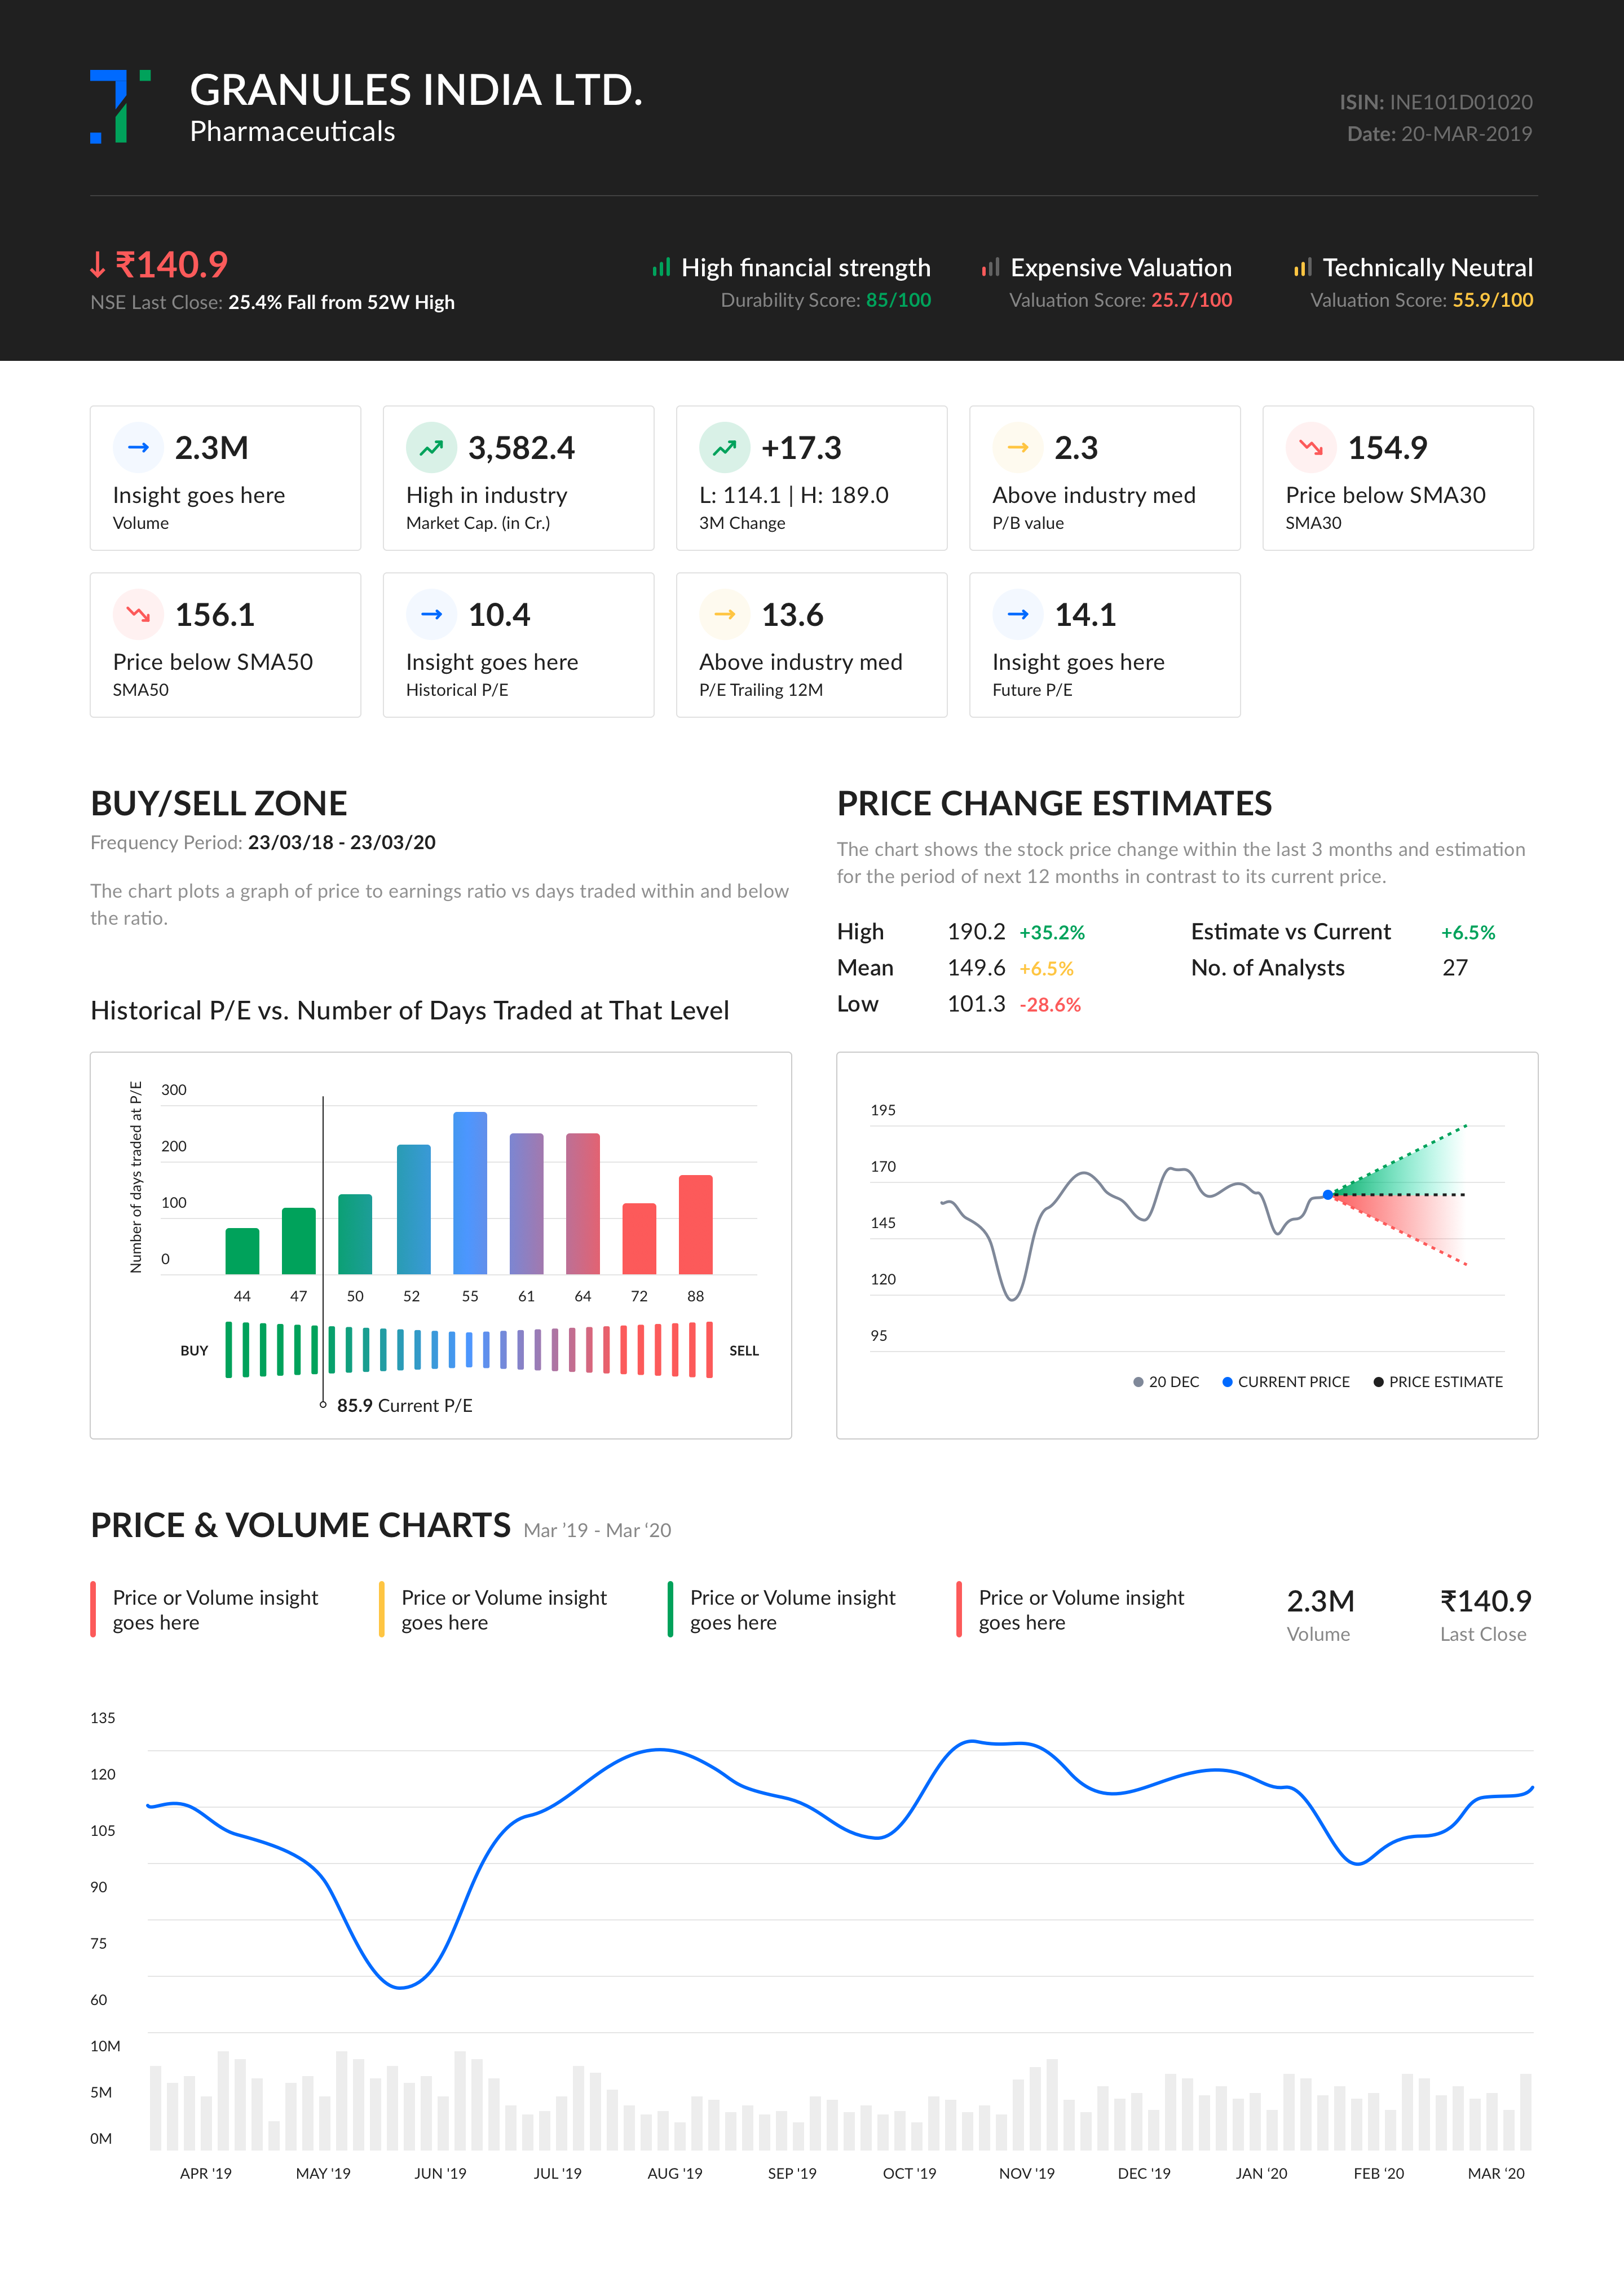Click the BUY label on the zone gauge
Viewport: 1624px width, 2296px height.
194,1351
